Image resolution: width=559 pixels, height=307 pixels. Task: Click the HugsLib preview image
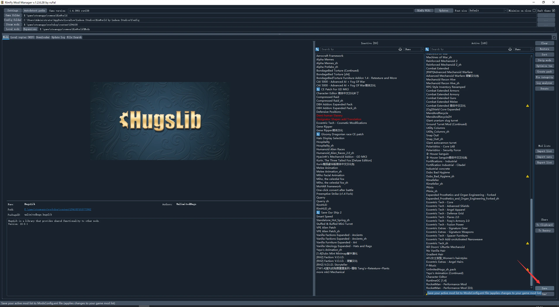click(159, 121)
